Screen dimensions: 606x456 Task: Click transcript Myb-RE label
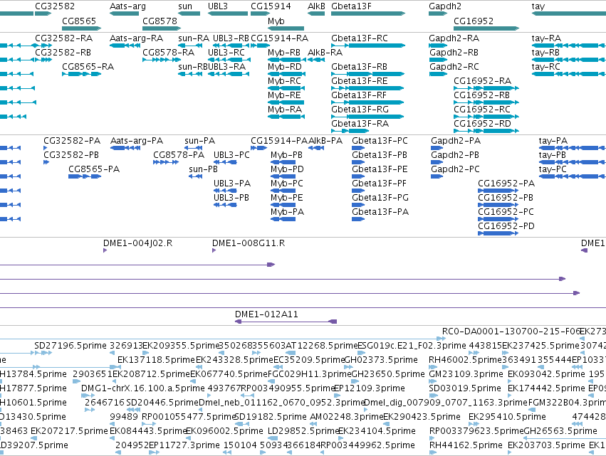coord(284,95)
